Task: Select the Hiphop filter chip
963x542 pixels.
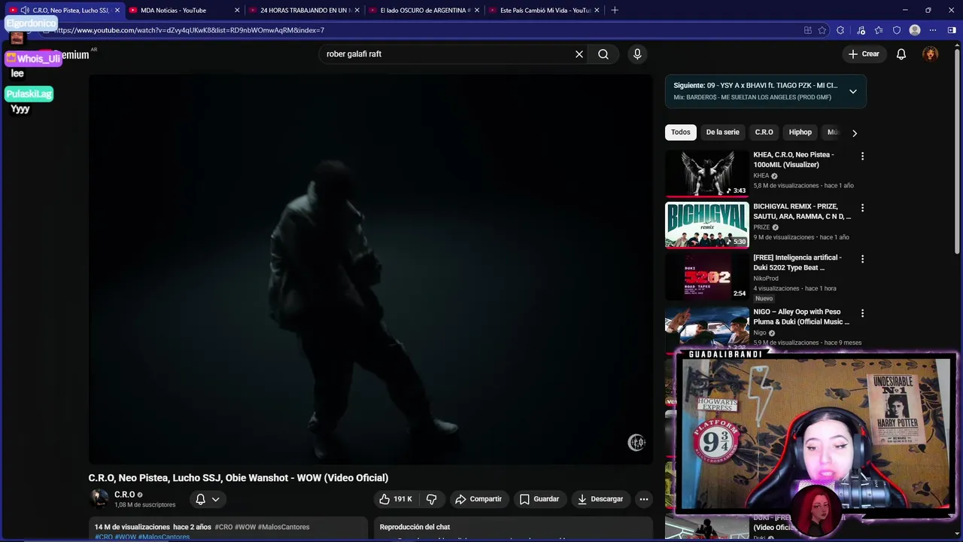Action: pos(800,132)
